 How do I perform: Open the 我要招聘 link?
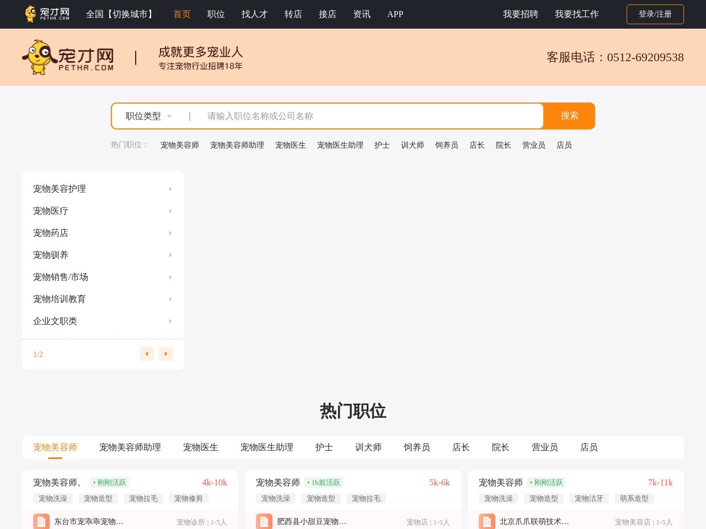click(520, 14)
